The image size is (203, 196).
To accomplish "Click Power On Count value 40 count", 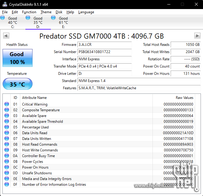I will [x=186, y=66].
